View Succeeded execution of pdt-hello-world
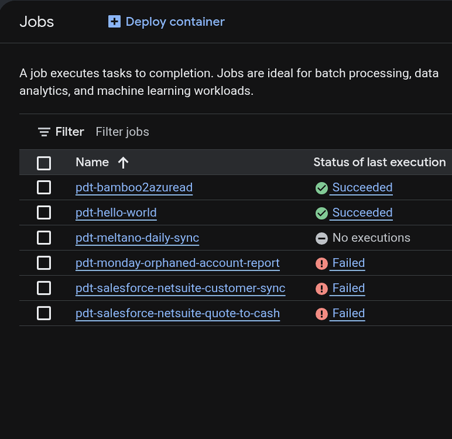The image size is (452, 439). tap(362, 213)
